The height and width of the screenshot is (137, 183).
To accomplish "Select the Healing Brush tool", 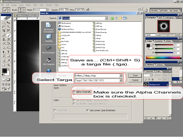I will point(4,35).
